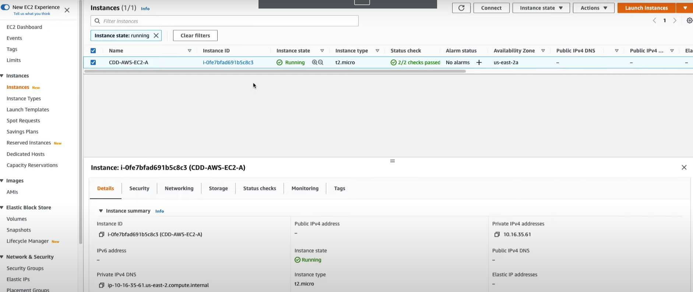Screen dimensions: 693x292
Task: Sort by Instance type column arrow
Action: point(377,50)
